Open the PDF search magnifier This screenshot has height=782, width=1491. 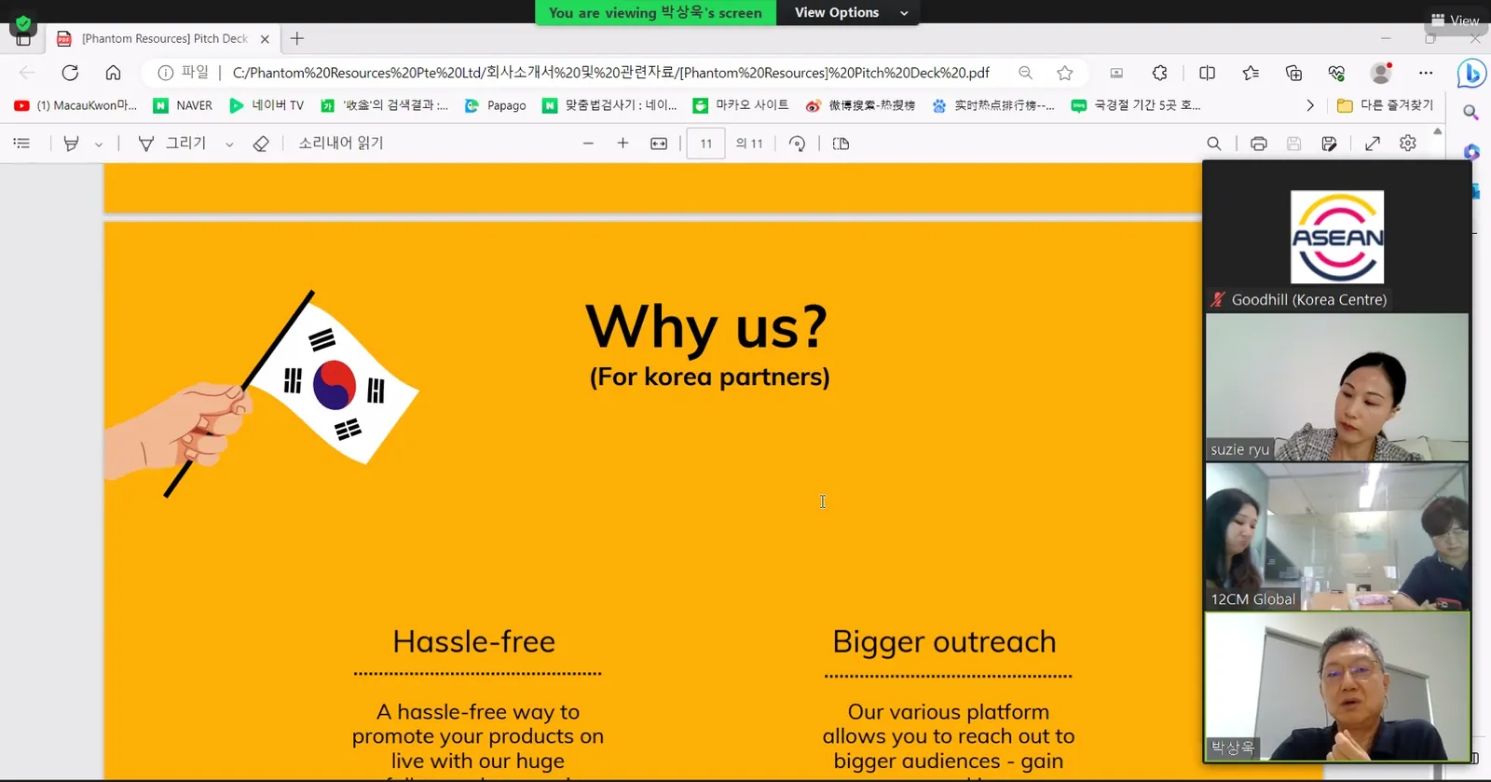(1213, 144)
